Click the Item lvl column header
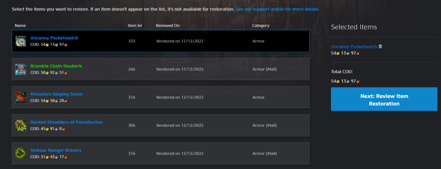This screenshot has height=169, width=441. (135, 25)
